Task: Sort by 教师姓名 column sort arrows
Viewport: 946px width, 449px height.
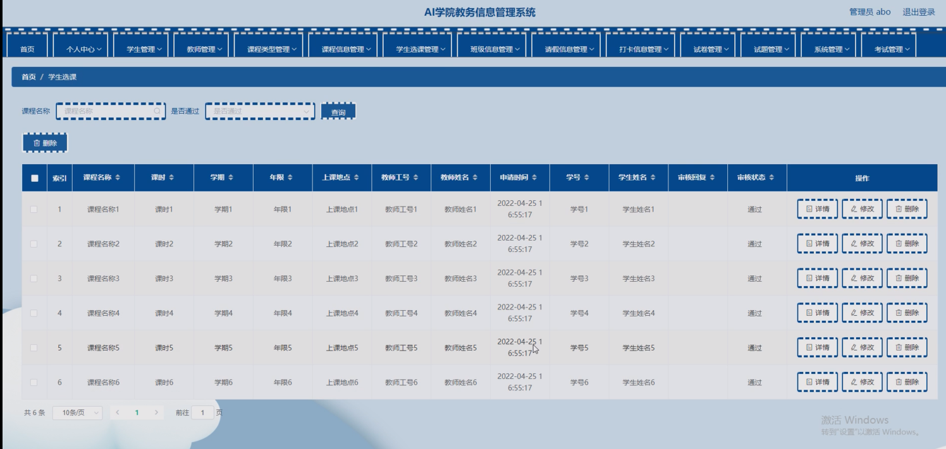Action: 476,178
